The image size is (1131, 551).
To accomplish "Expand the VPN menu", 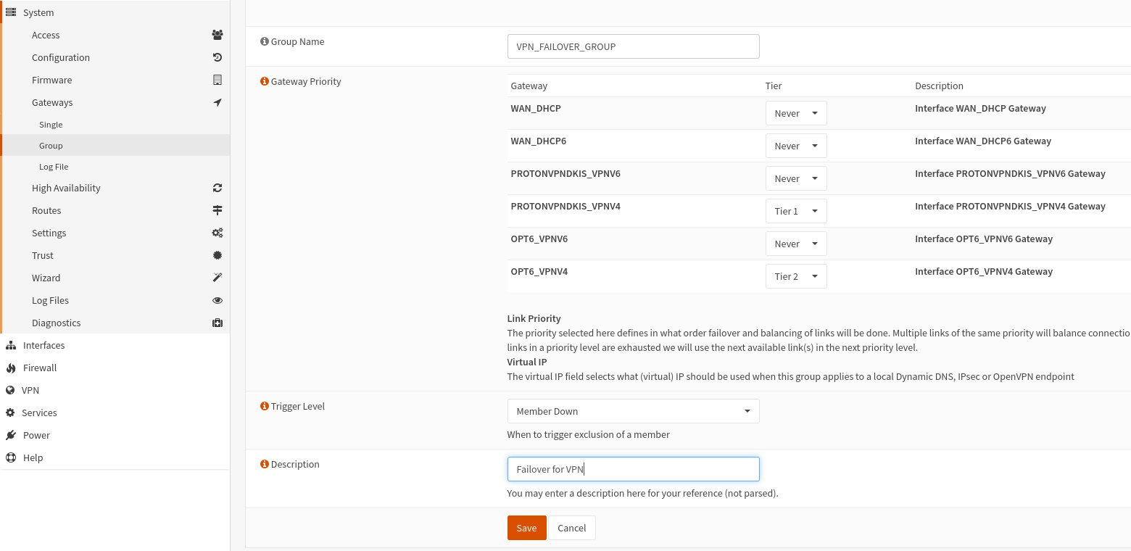I will [x=115, y=390].
